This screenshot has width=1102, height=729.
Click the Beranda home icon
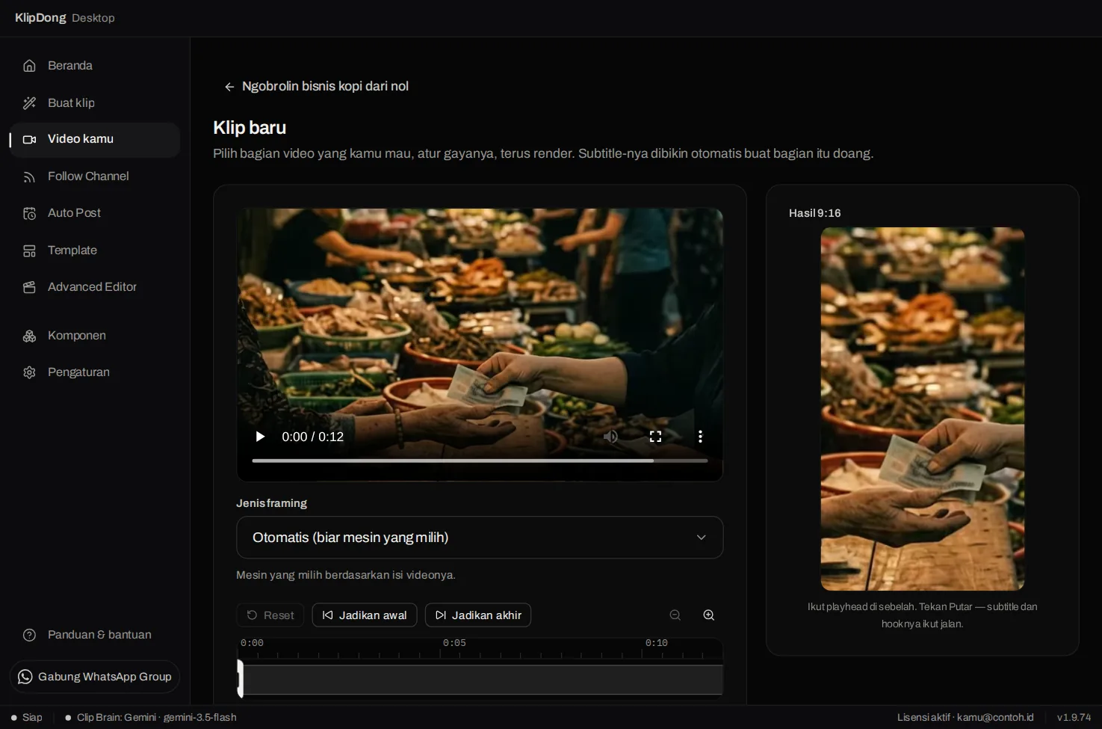point(29,66)
